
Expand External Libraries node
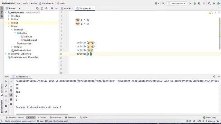(6, 54)
